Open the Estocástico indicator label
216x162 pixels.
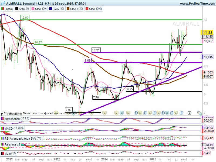(x=15, y=119)
